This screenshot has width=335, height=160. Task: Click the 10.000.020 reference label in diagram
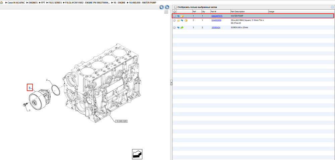pyautogui.click(x=121, y=121)
